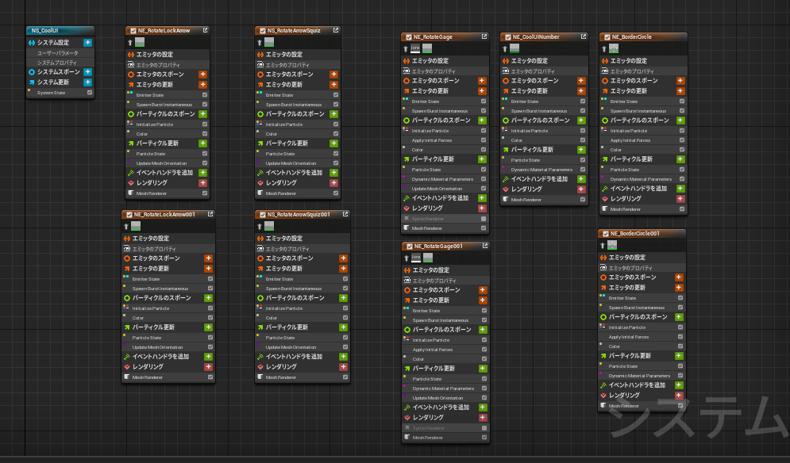Select the NE_RotateLockArrow001 emitter title

(x=164, y=214)
